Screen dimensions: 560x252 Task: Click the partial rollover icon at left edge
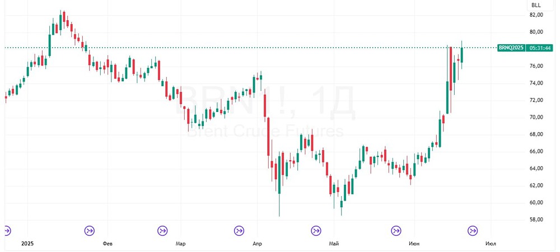click(7, 230)
